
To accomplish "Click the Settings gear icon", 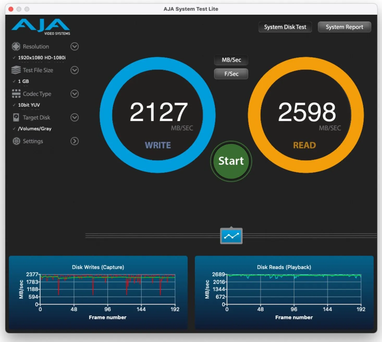I will [16, 141].
